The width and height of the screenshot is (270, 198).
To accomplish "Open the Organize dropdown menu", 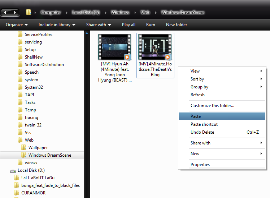I will [x=17, y=25].
